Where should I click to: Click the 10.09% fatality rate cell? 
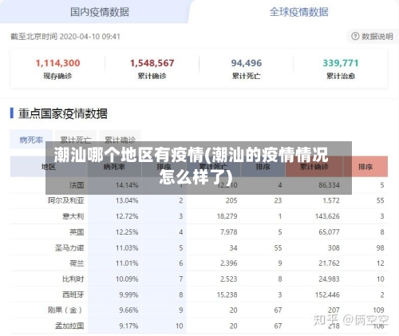pos(127,279)
